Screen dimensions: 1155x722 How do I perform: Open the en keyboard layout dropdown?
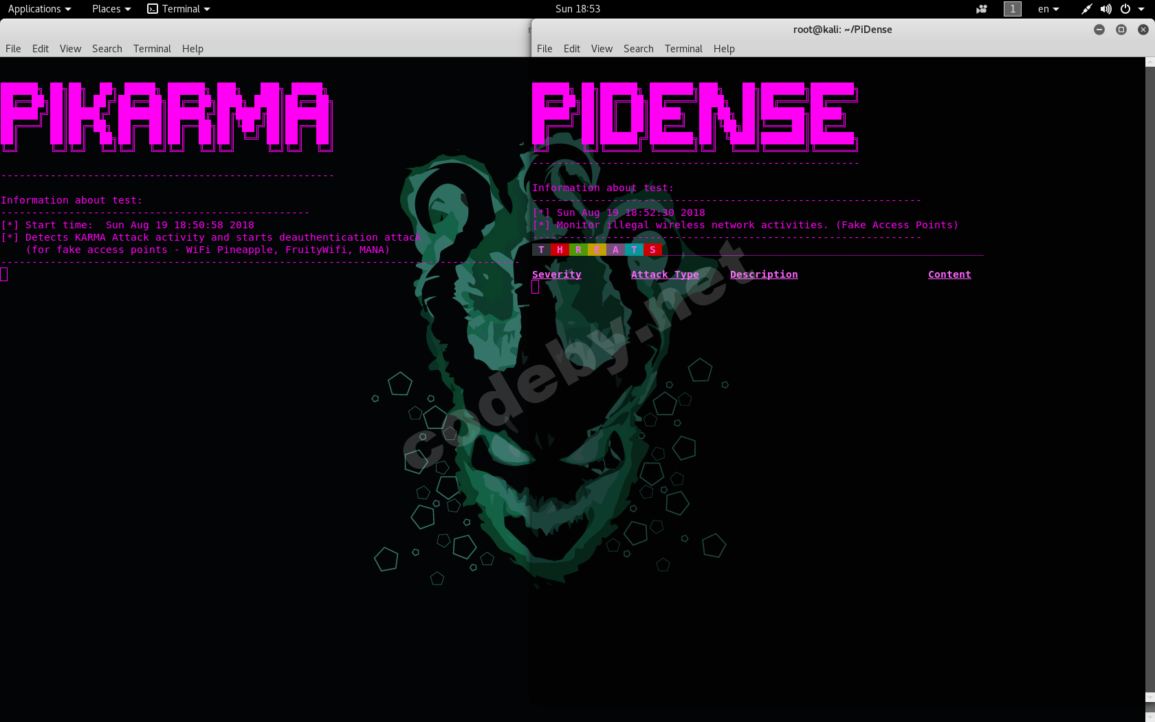pyautogui.click(x=1048, y=9)
